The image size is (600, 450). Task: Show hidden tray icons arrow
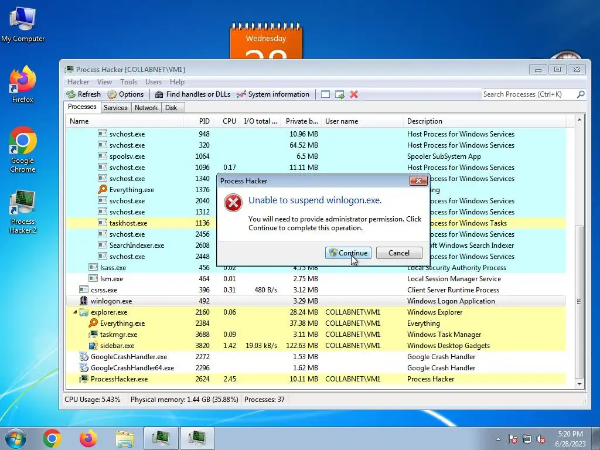pos(498,439)
